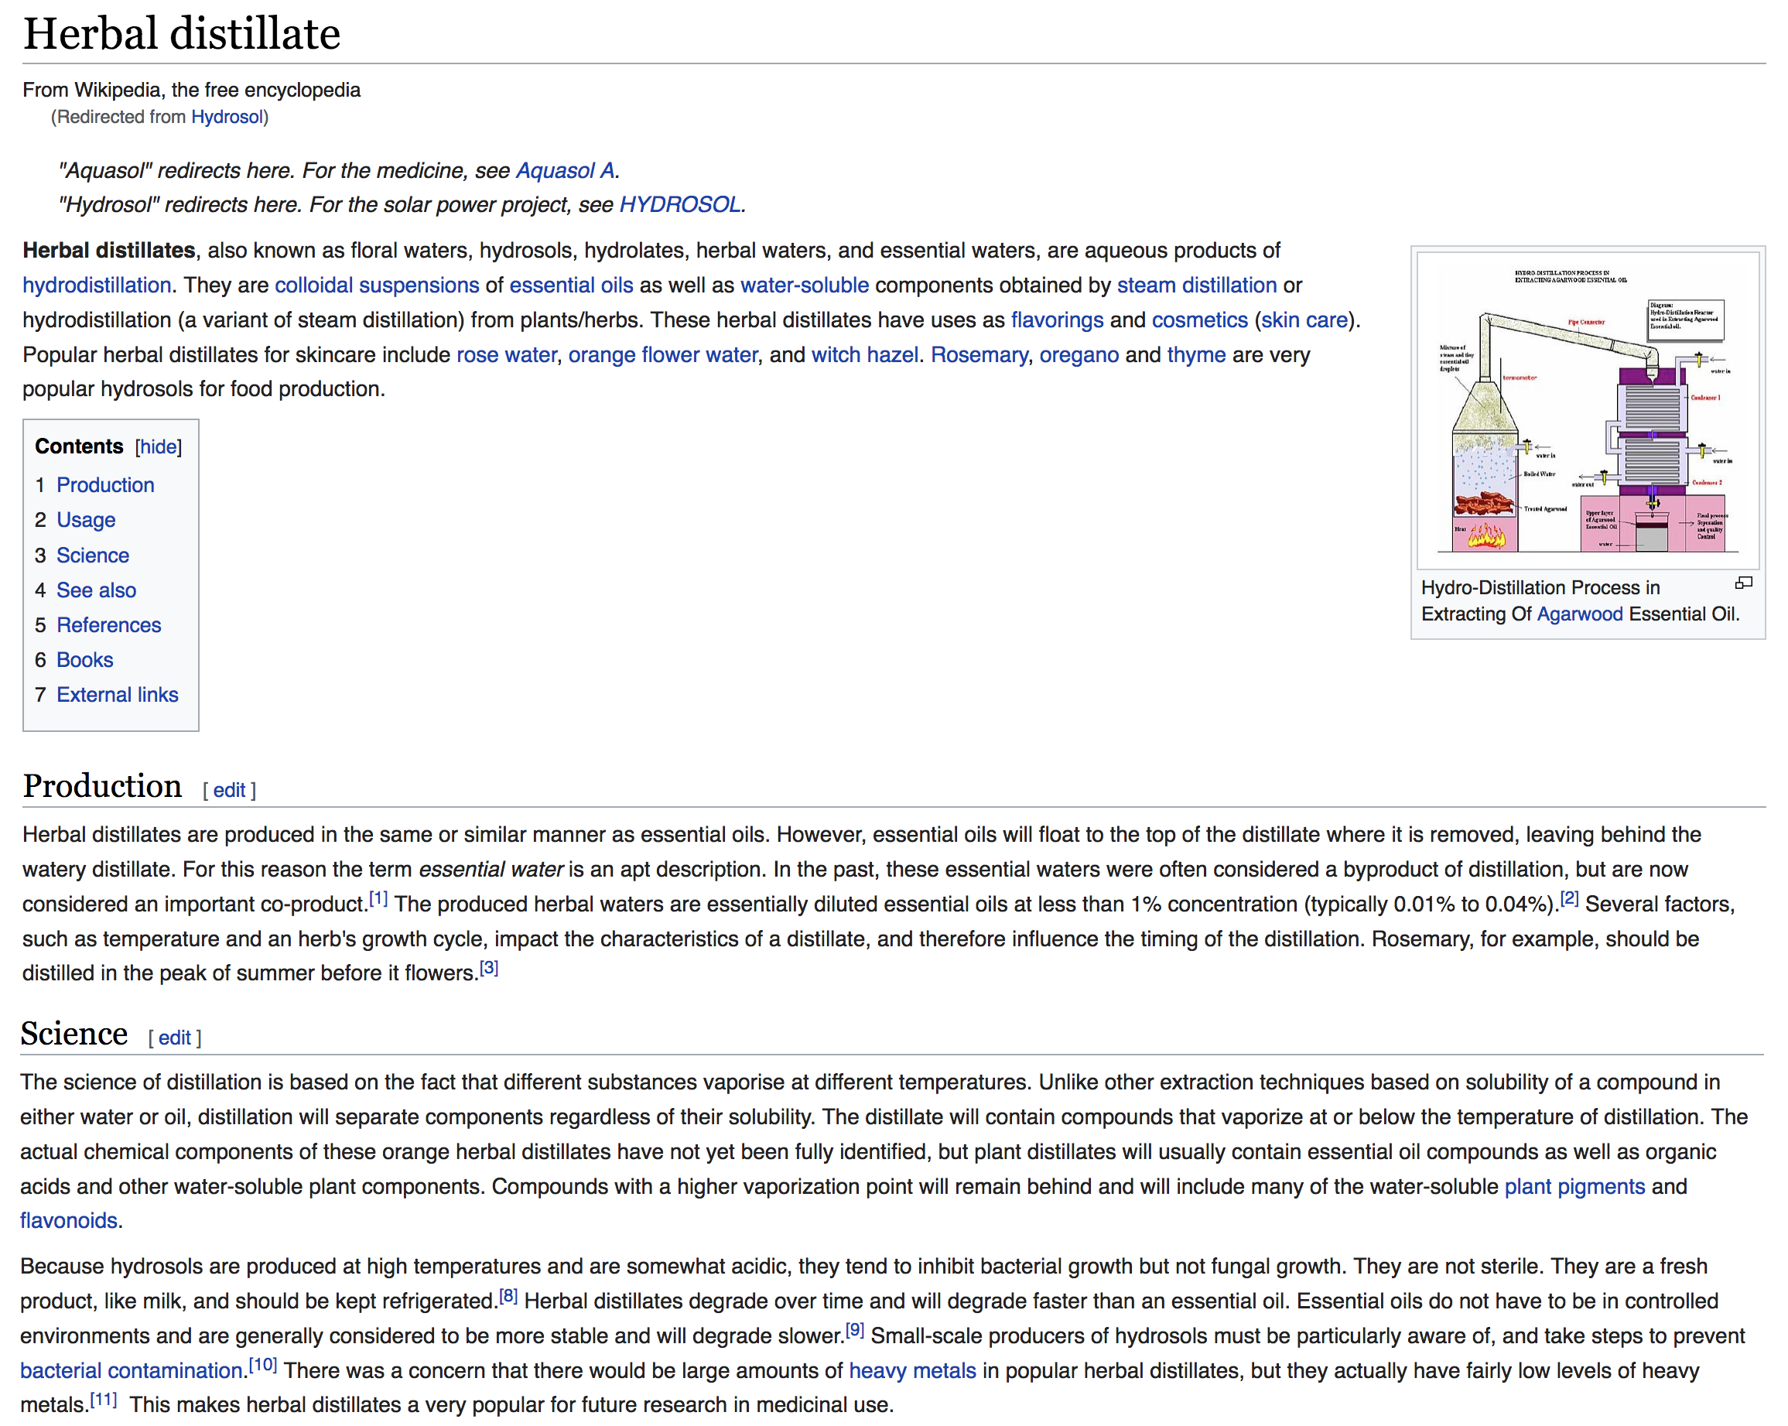Edit the Science section

(174, 1038)
